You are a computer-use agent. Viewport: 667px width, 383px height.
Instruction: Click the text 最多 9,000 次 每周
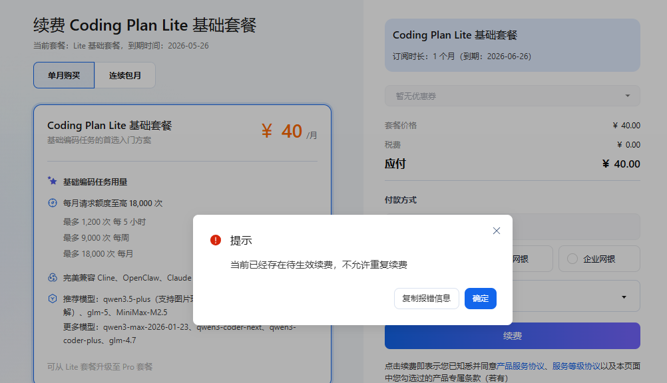click(x=96, y=237)
